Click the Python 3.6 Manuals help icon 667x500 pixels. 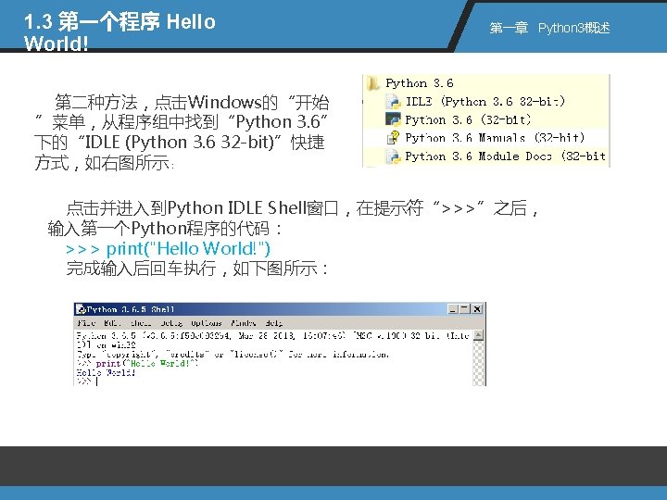tap(393, 138)
